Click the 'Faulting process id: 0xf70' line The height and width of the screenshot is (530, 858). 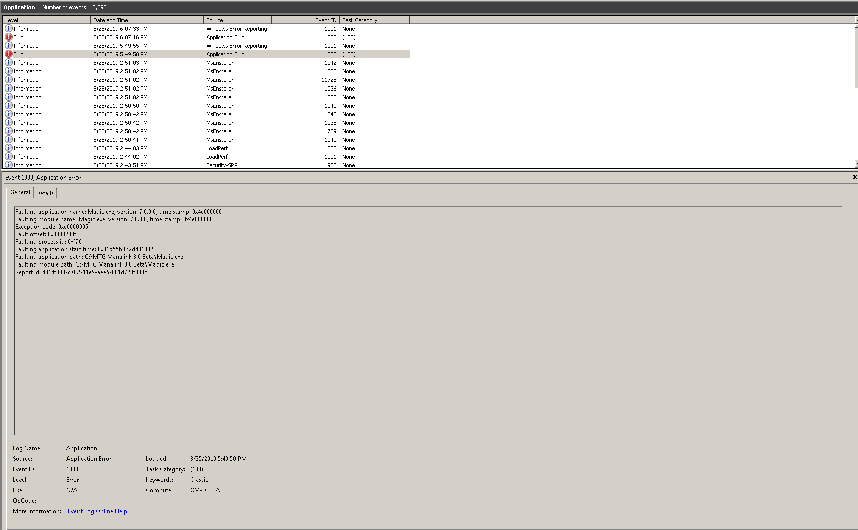tap(48, 242)
